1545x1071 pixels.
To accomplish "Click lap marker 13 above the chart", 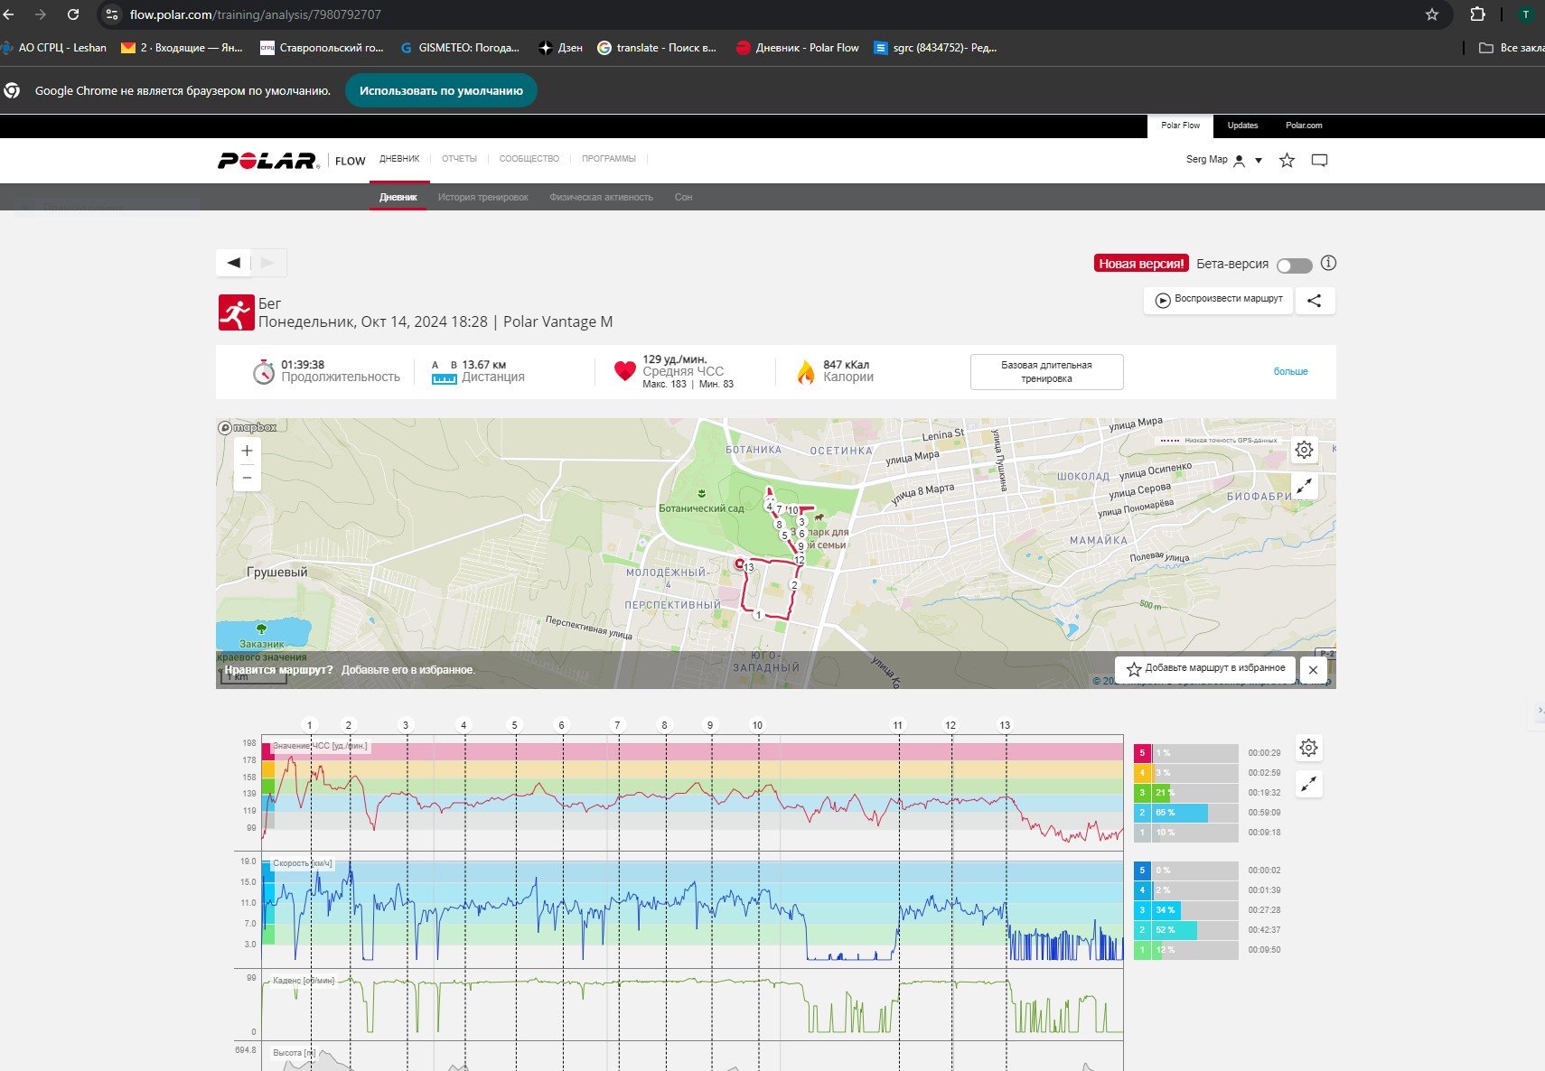I will pos(1005,725).
